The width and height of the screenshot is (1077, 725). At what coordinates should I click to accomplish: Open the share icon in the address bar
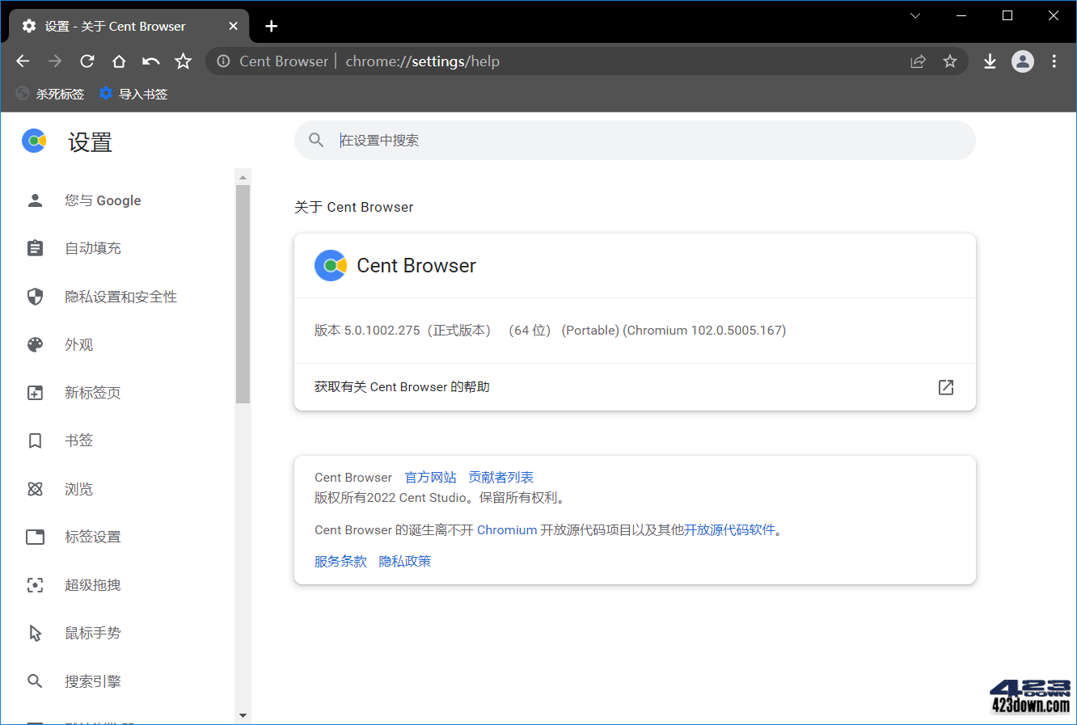click(x=918, y=61)
